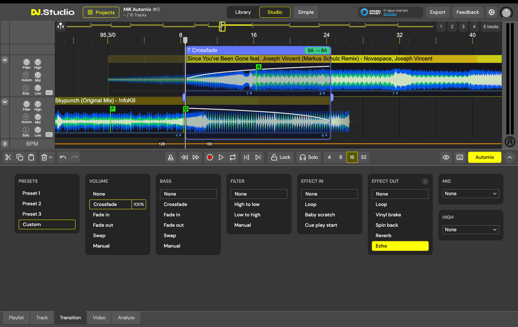This screenshot has width=518, height=327.
Task: Toggle loop playback
Action: click(x=233, y=157)
